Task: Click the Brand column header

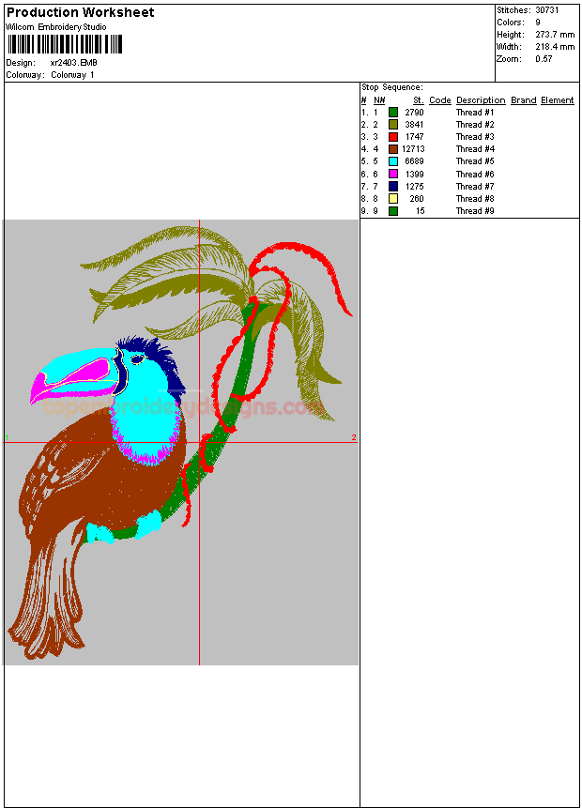Action: [524, 100]
